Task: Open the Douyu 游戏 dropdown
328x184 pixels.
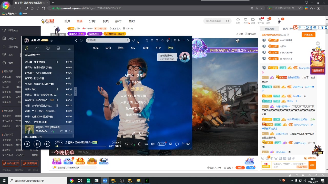Action: (119, 21)
